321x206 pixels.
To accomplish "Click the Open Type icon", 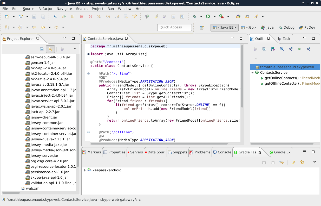I will point(238,16).
